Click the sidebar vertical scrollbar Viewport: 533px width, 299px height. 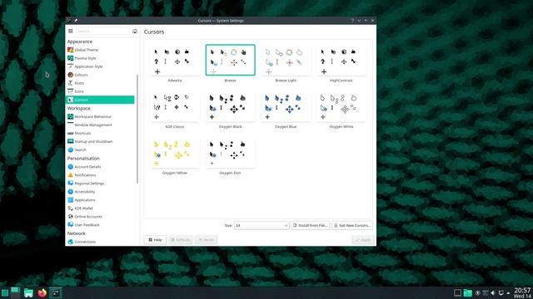pos(137,129)
